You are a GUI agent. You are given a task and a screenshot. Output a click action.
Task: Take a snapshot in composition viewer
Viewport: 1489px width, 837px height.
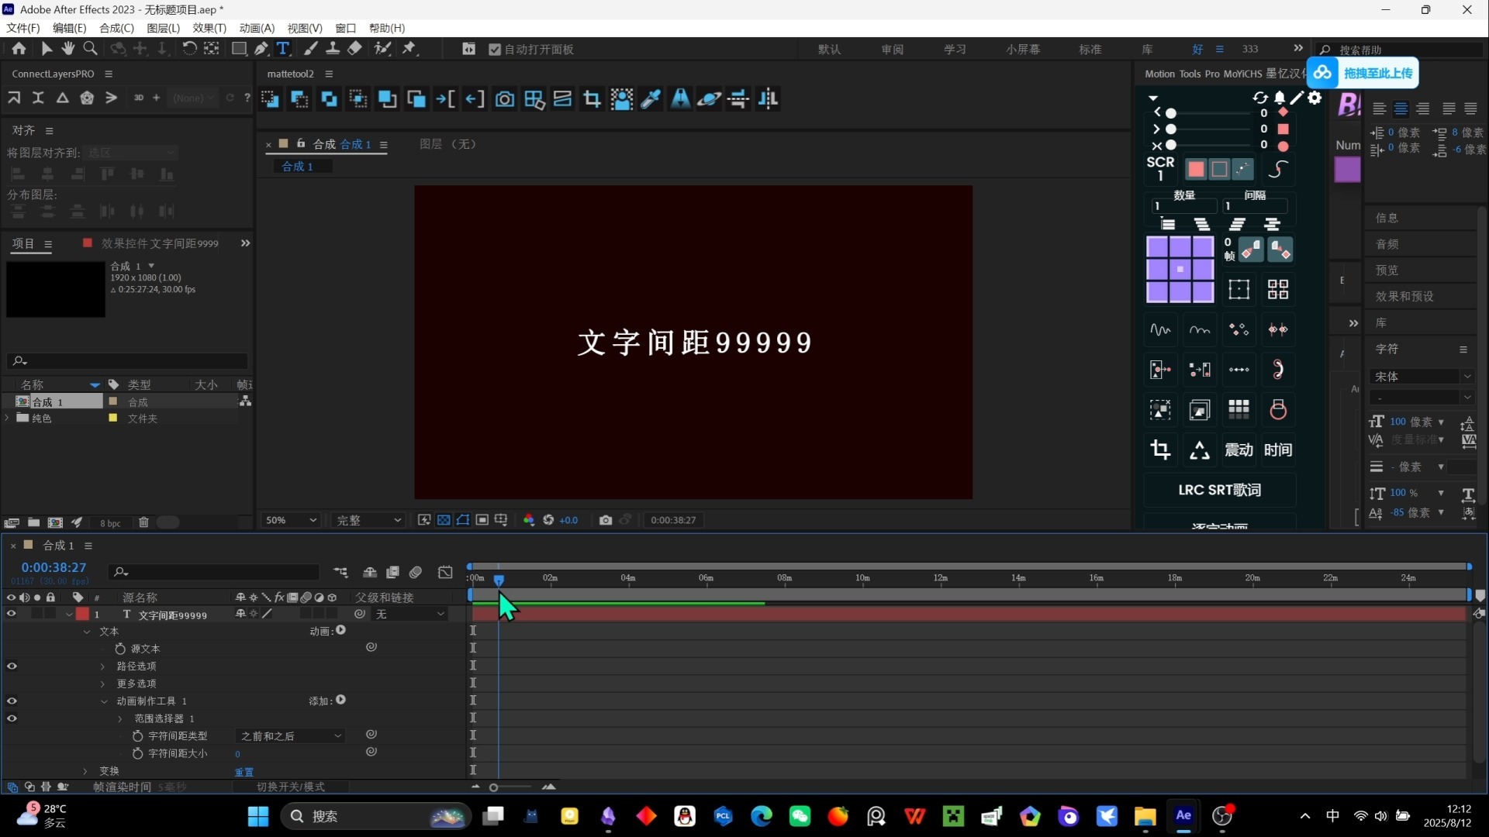(x=606, y=520)
